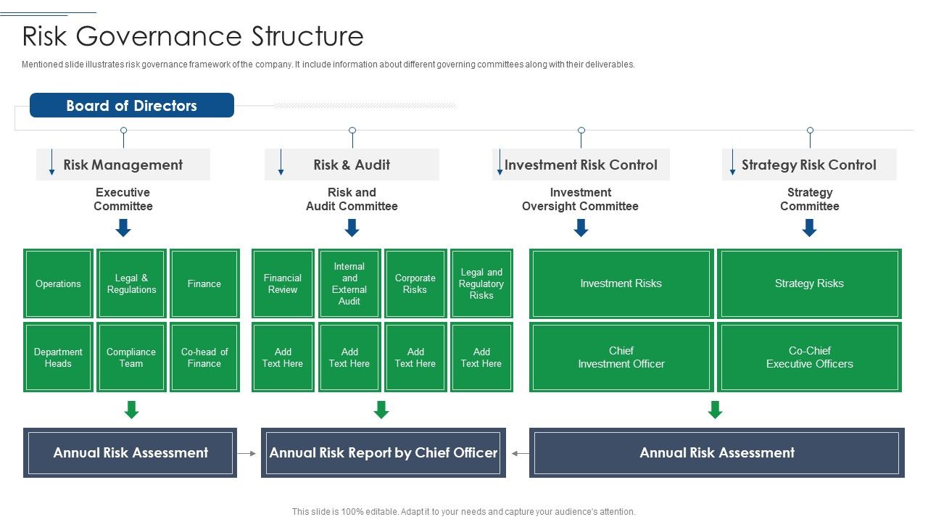This screenshot has height=522, width=928.
Task: Click the blue arrow under Investment Oversight Committee
Action: 581,228
